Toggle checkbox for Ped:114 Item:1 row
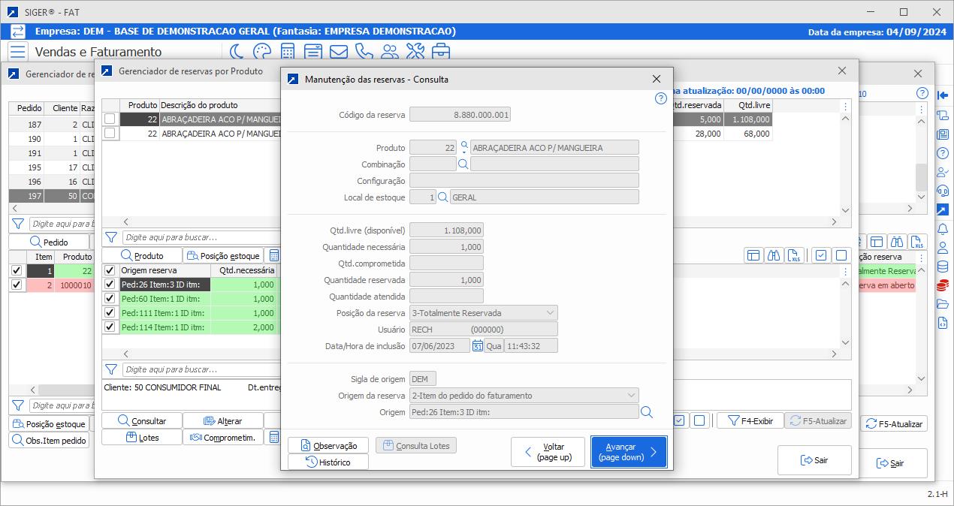The width and height of the screenshot is (954, 506). (110, 327)
